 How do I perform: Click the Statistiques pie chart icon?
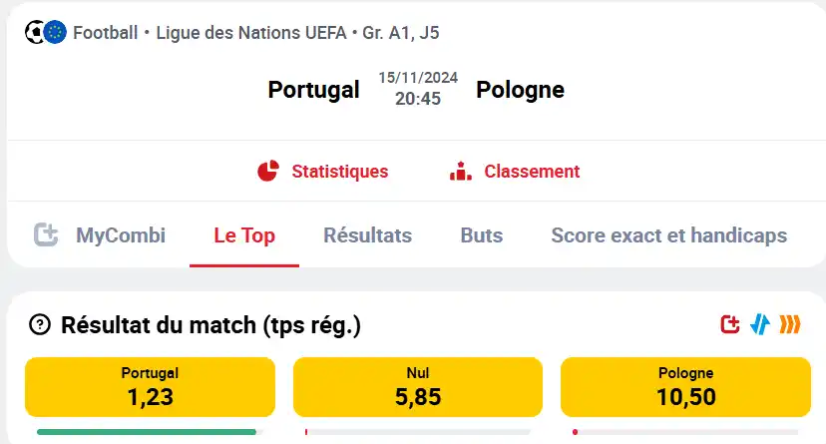268,172
